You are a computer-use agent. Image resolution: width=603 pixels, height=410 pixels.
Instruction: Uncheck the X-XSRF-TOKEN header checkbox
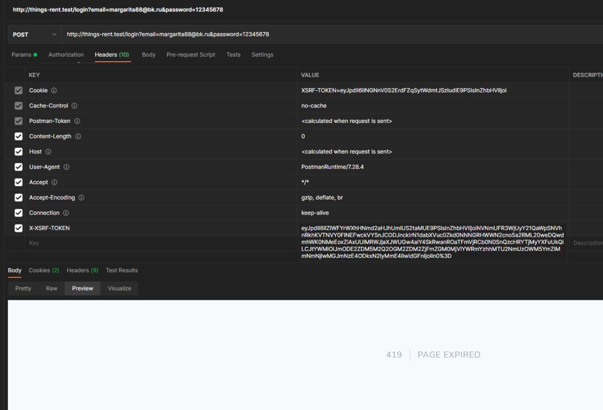pos(18,228)
